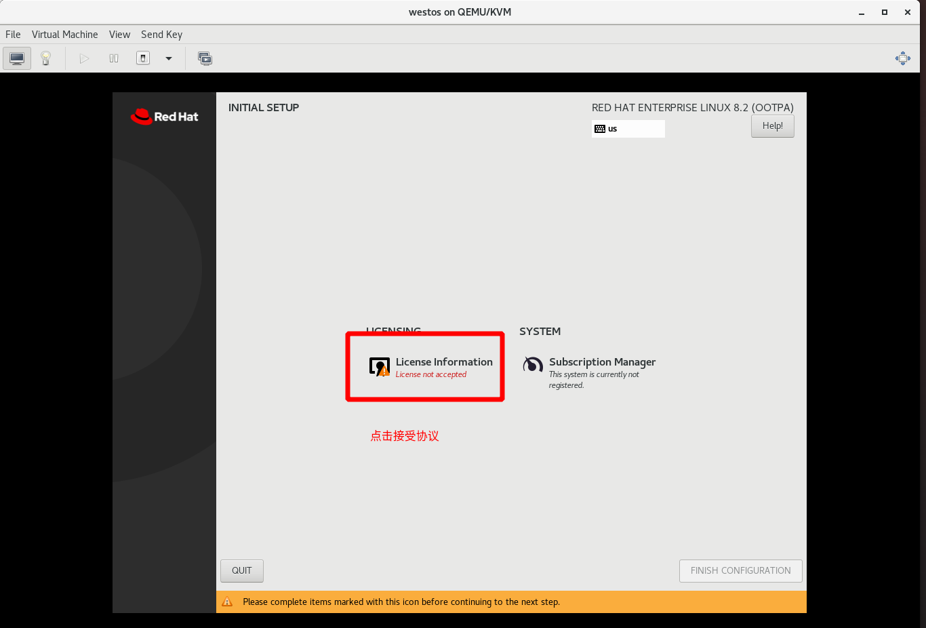Viewport: 926px width, 628px height.
Task: Open the File menu
Action: click(13, 35)
